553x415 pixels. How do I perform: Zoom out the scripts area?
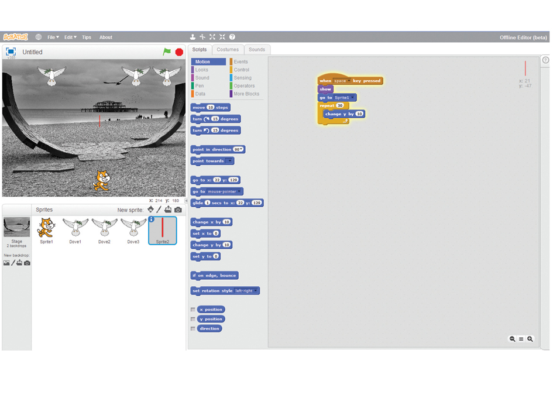pos(512,339)
